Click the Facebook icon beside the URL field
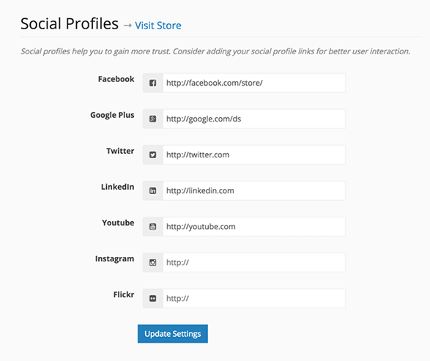The width and height of the screenshot is (430, 361). tap(153, 83)
